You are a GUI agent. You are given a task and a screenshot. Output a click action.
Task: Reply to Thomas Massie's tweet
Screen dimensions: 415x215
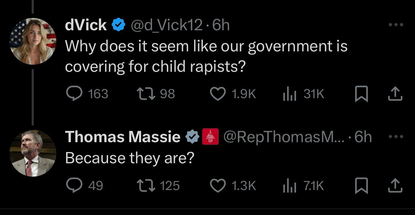(74, 185)
